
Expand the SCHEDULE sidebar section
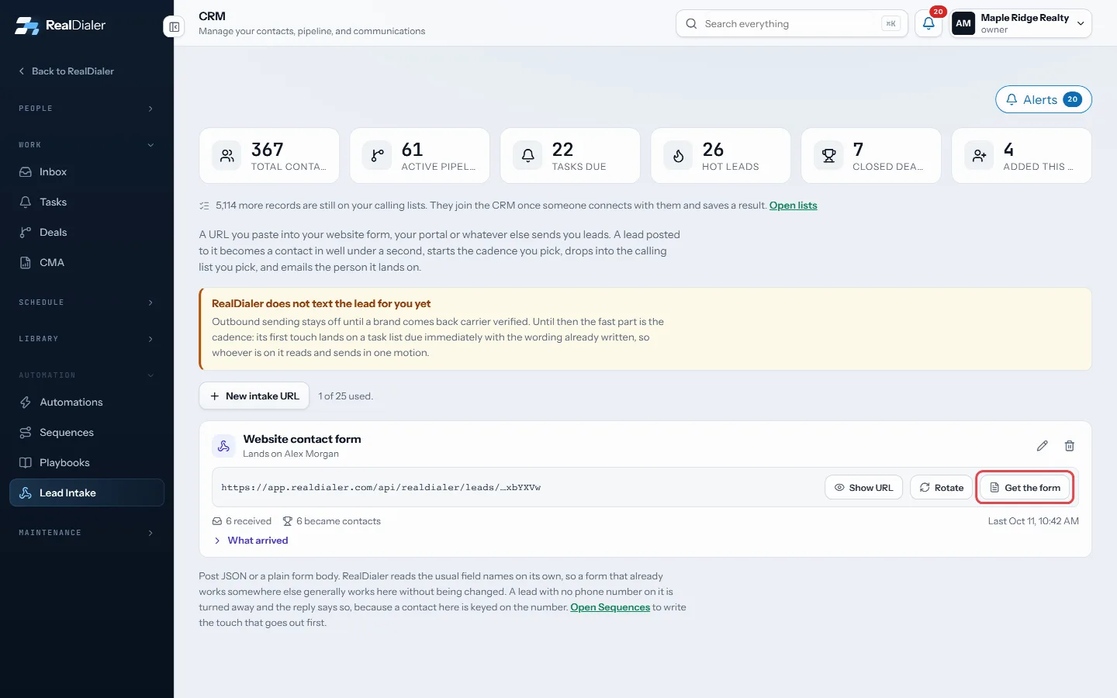point(87,302)
